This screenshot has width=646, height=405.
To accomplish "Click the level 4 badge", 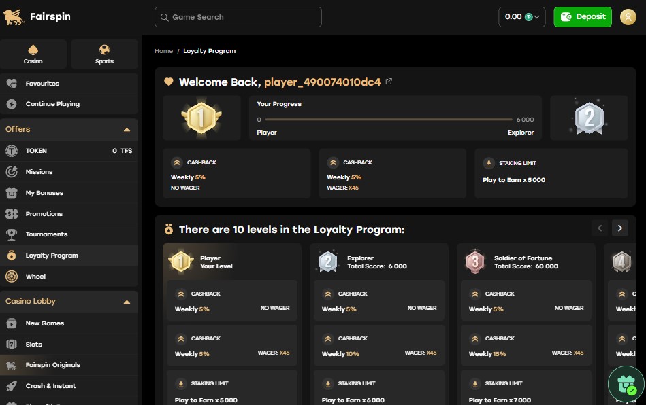I will pyautogui.click(x=622, y=262).
